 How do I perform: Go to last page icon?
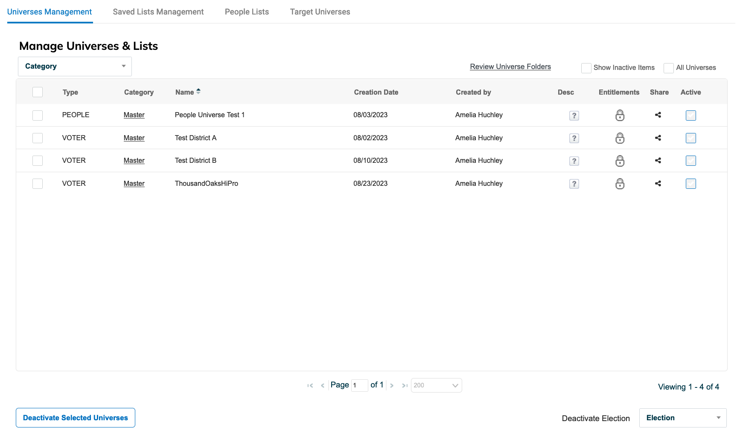[x=405, y=386]
